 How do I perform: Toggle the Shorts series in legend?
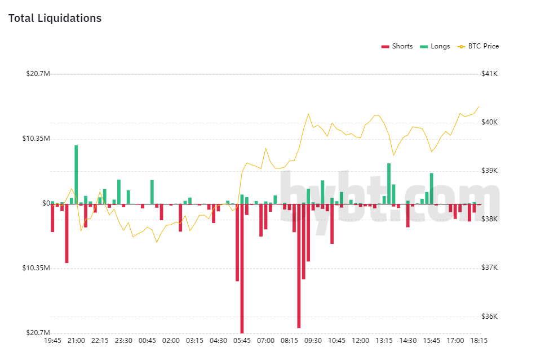(x=402, y=46)
